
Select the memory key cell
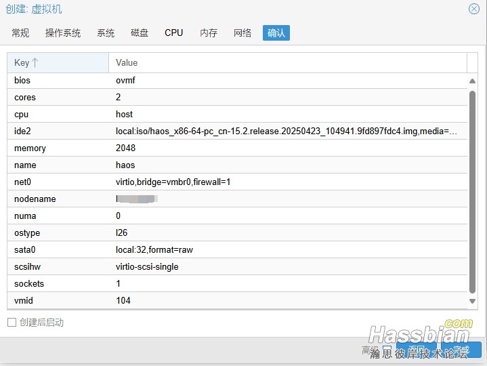coord(58,148)
